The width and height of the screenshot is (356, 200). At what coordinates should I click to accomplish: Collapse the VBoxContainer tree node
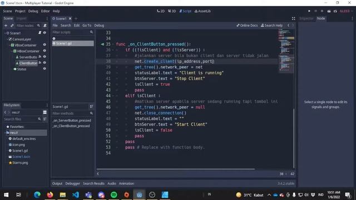tap(9, 45)
